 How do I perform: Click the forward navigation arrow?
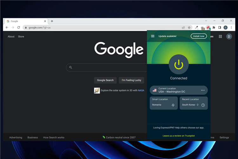pos(13,28)
